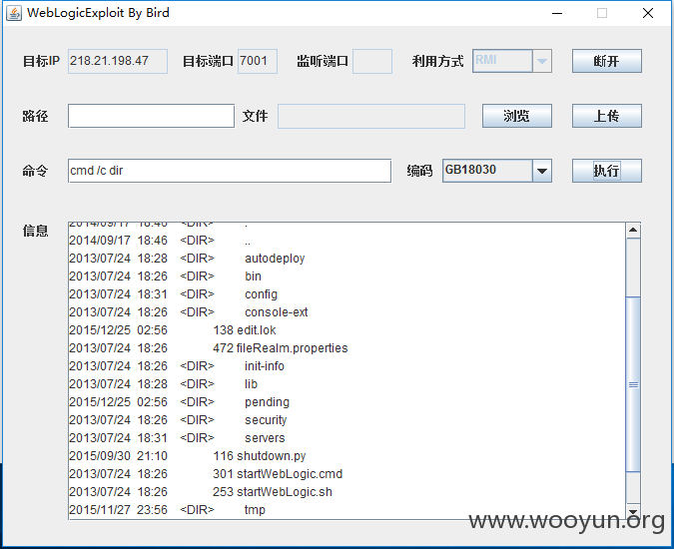Select the security directory line
674x549 pixels.
point(178,420)
